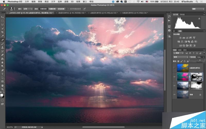Select the Pen tool
The width and height of the screenshot is (206, 129).
tap(2, 70)
